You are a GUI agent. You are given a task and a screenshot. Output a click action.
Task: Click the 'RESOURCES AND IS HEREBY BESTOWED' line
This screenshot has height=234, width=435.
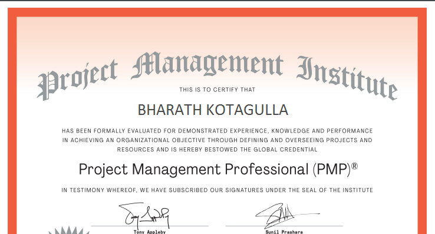(218, 150)
